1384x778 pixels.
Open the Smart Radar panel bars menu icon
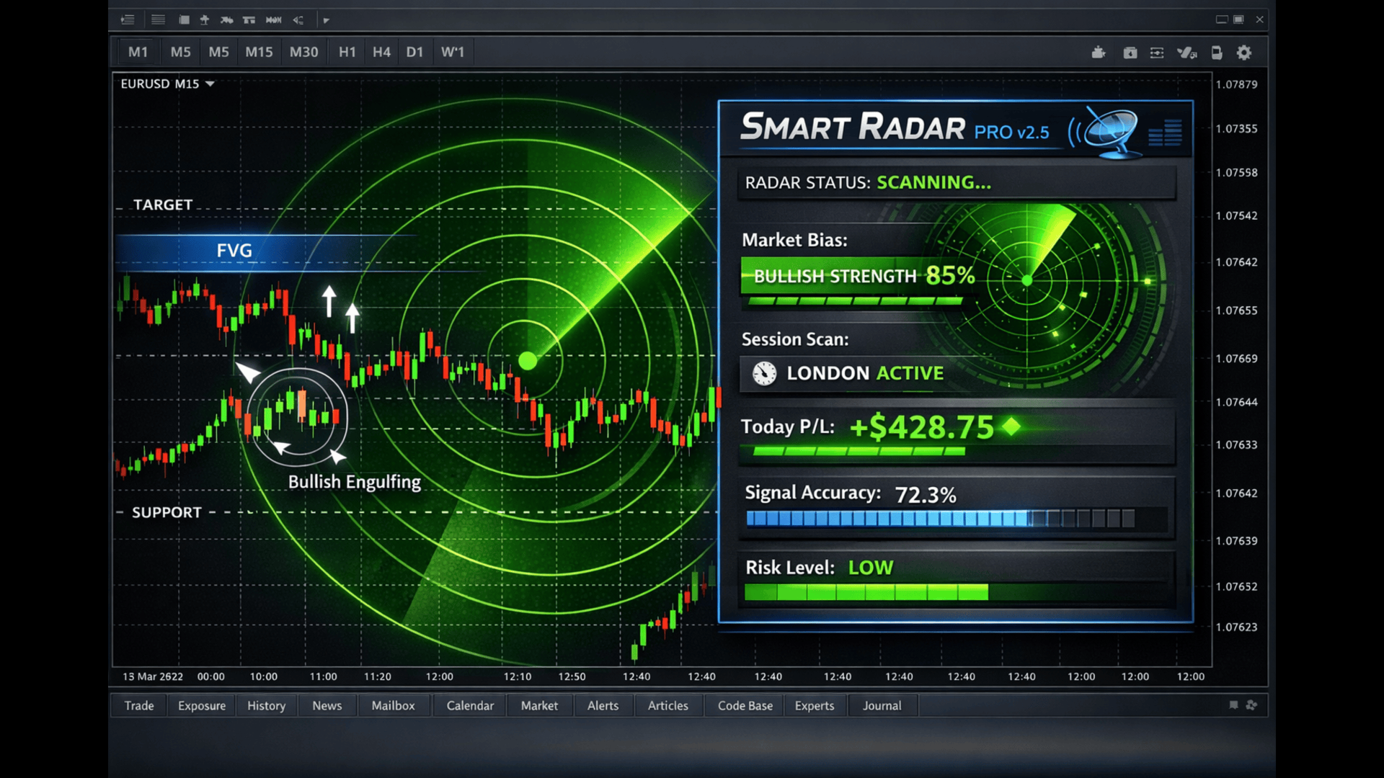pyautogui.click(x=1165, y=133)
